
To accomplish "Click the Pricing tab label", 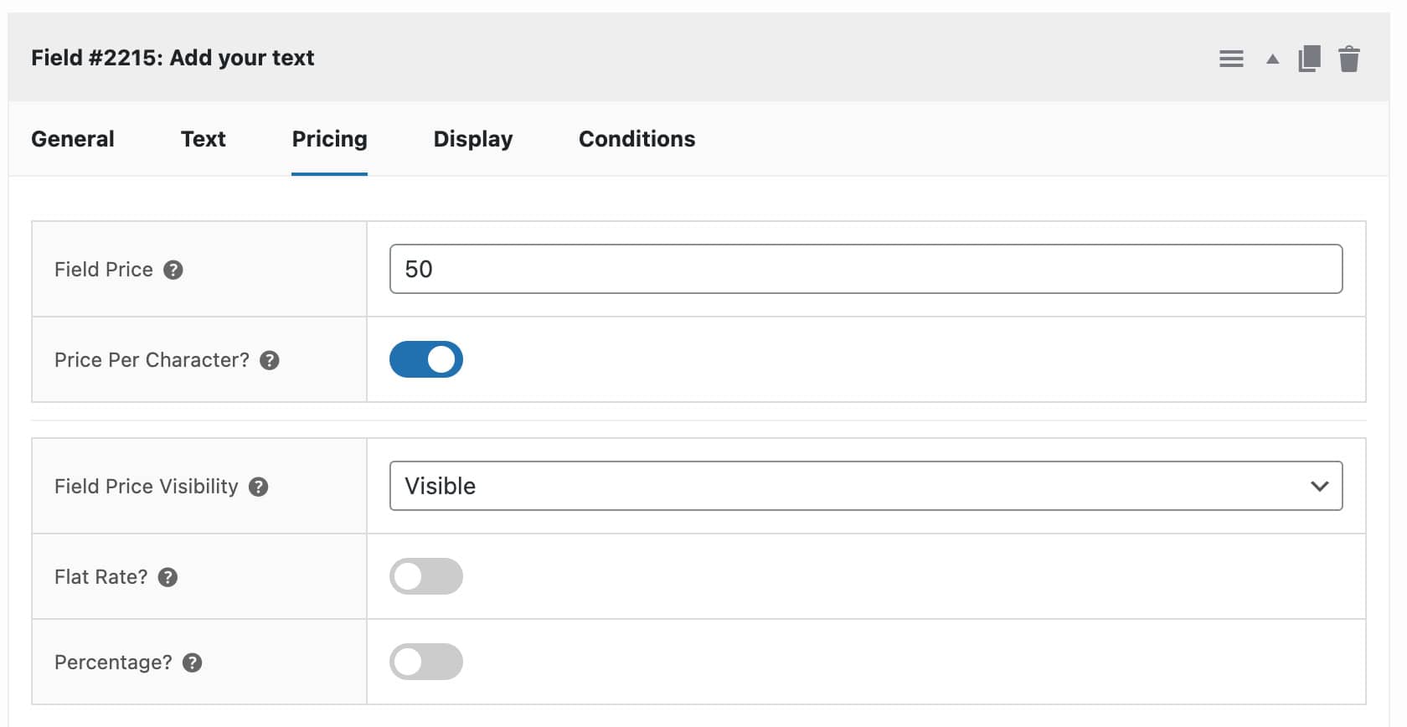I will pos(329,139).
